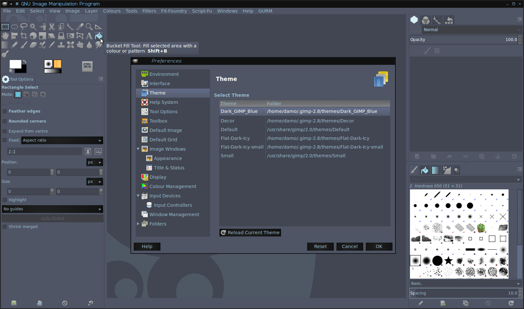
Task: Toggle the Highlight option
Action: point(5,200)
